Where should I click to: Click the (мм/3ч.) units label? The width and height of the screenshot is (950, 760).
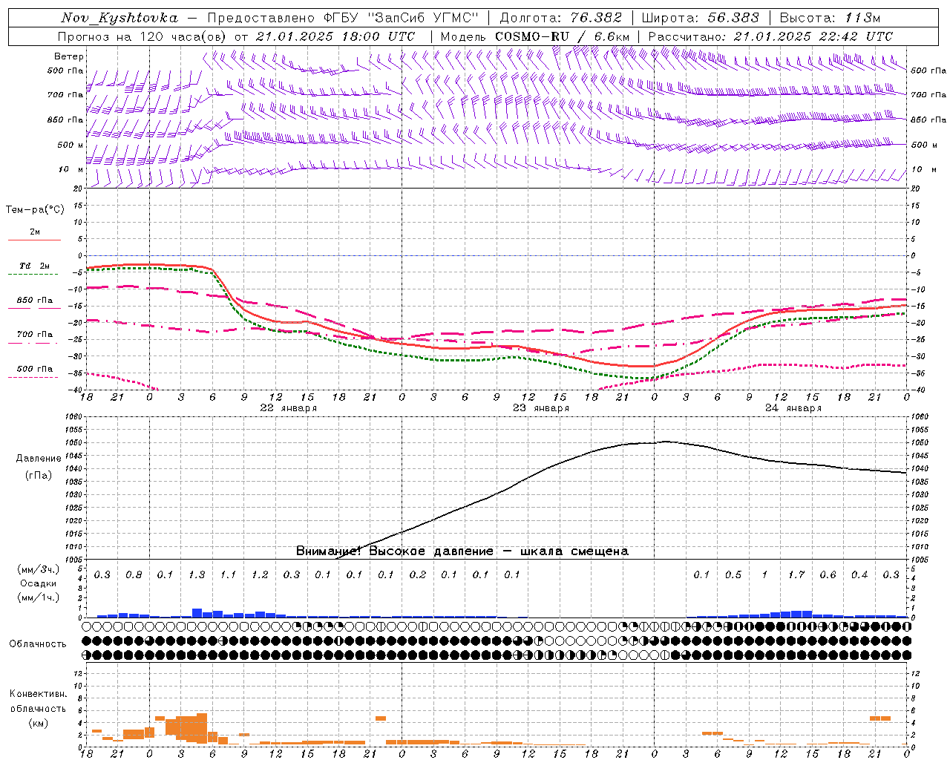[x=39, y=569]
